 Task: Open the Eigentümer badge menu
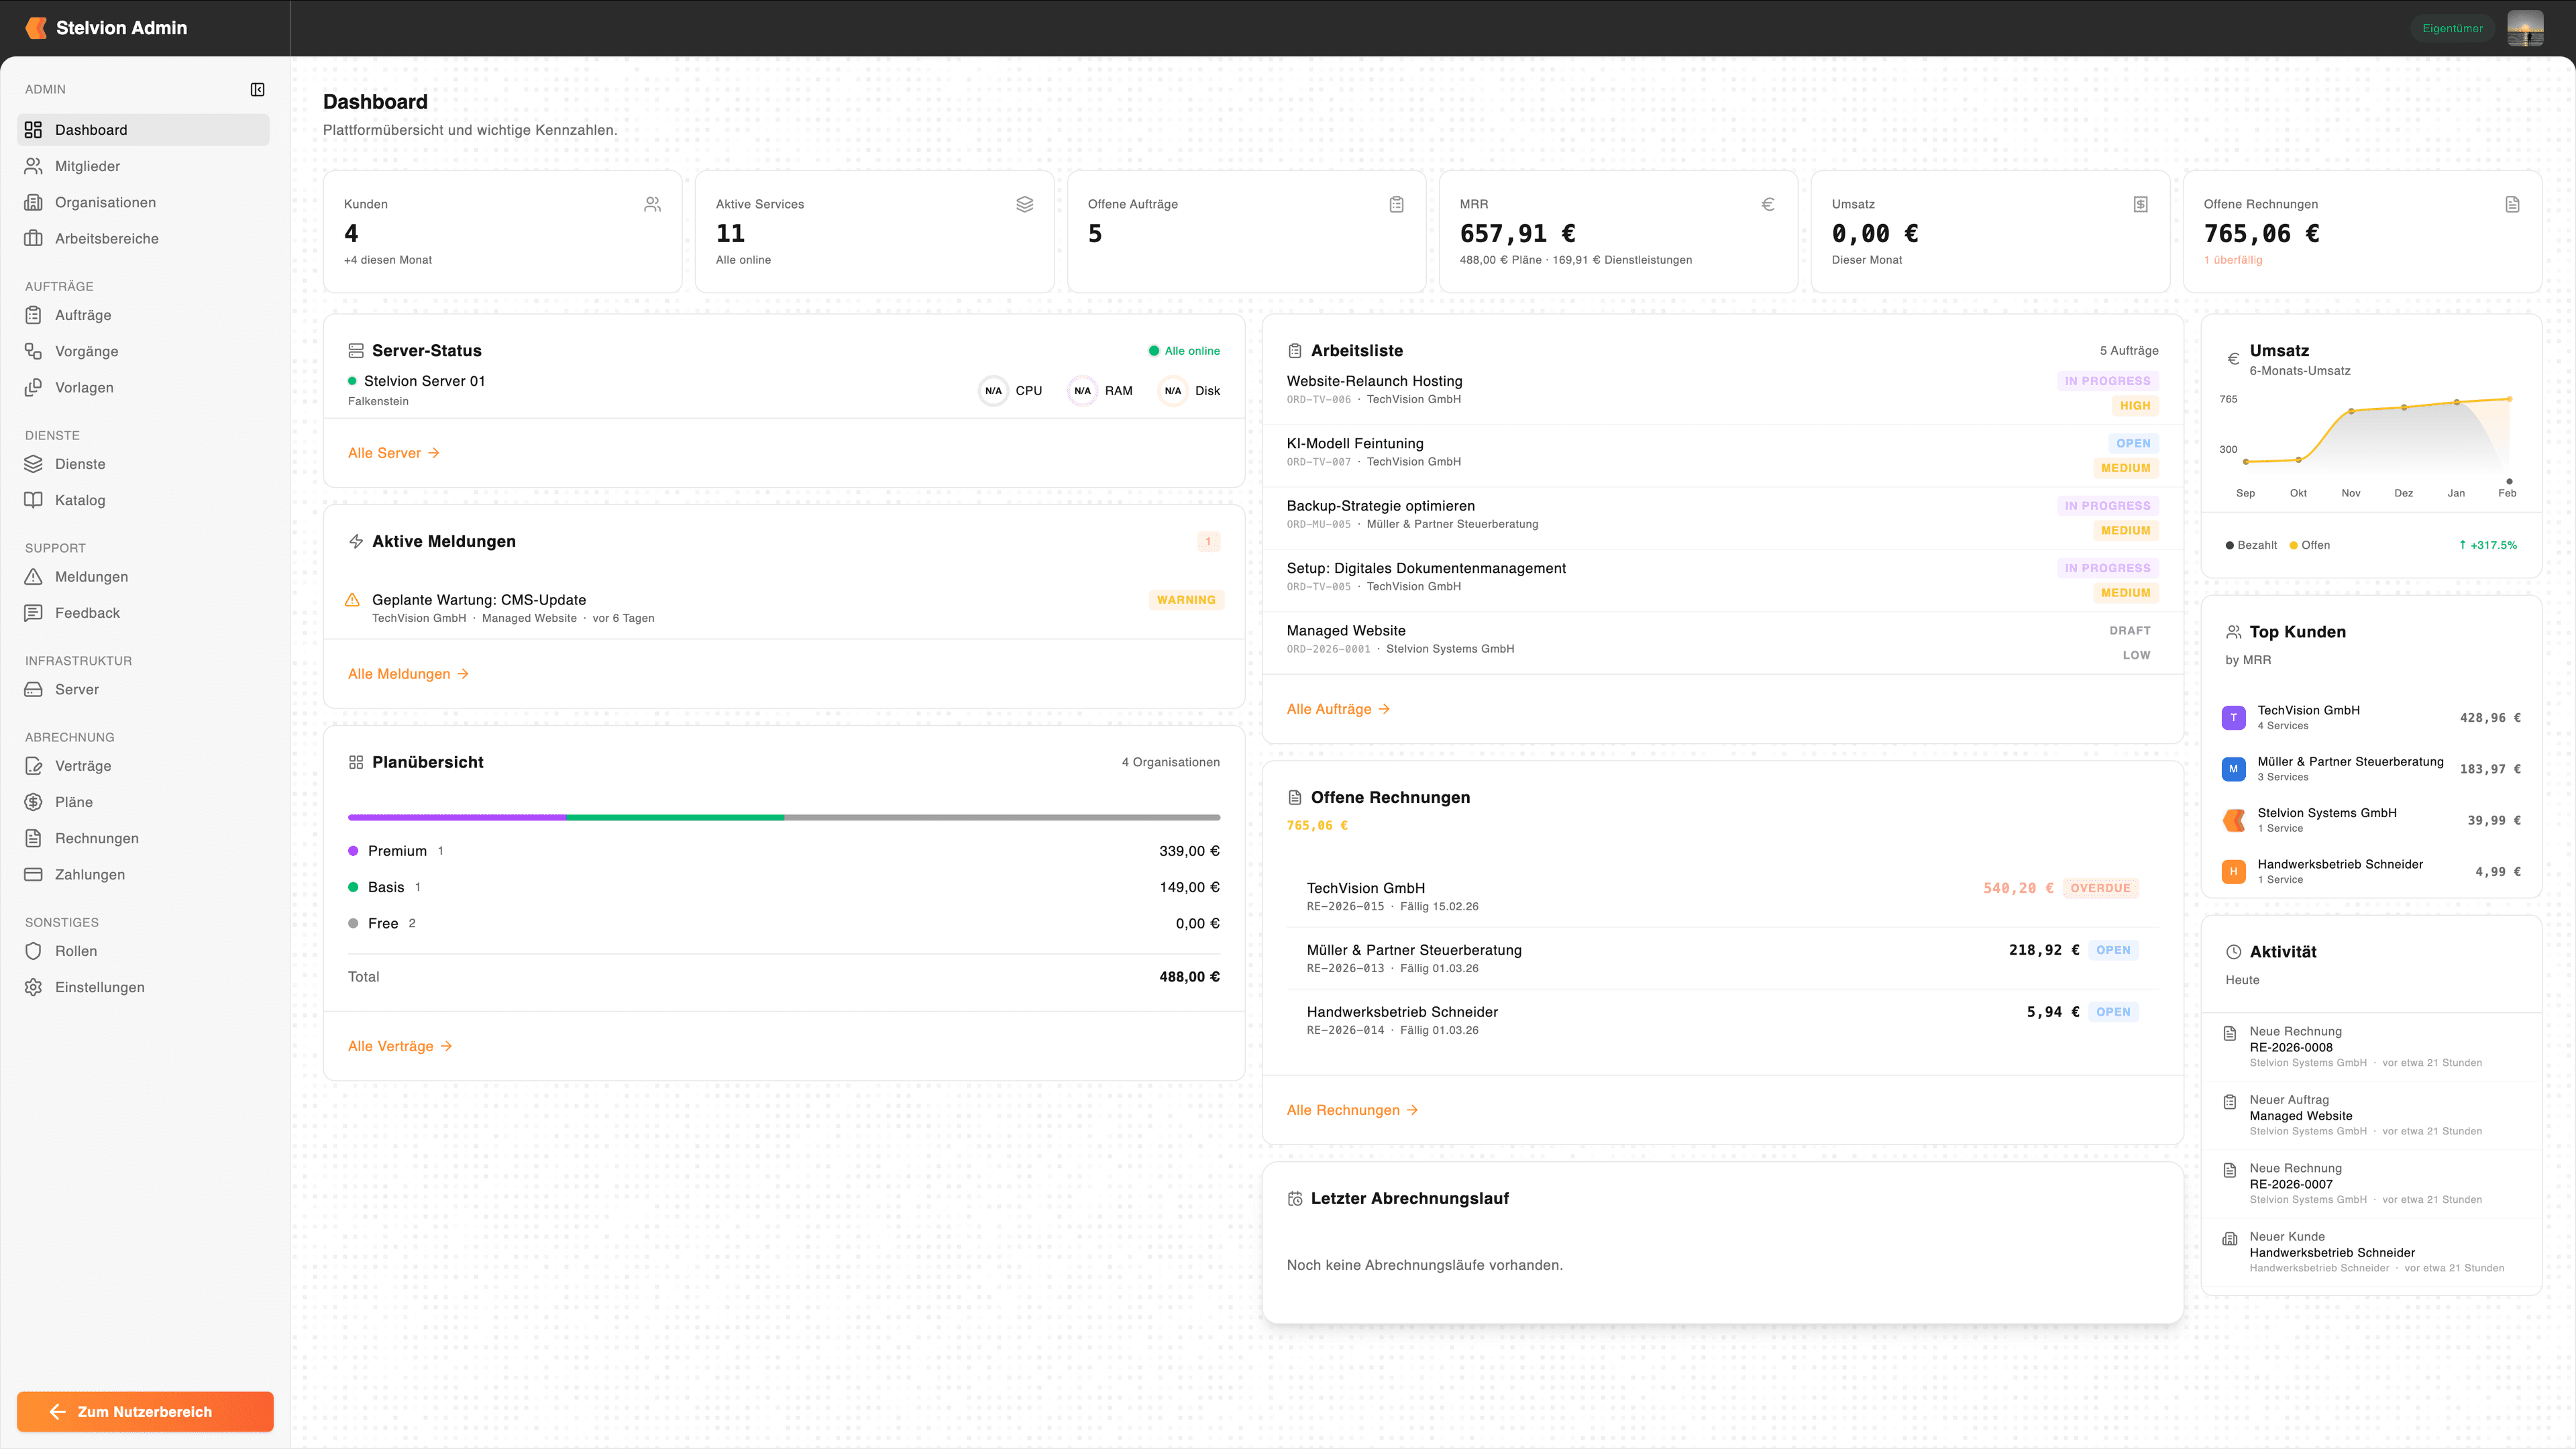coord(2453,28)
